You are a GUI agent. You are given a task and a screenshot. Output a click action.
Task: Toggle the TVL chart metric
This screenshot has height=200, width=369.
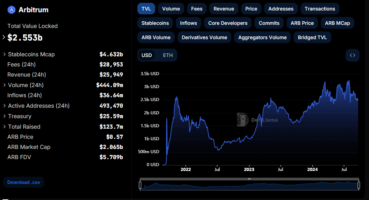(x=146, y=9)
